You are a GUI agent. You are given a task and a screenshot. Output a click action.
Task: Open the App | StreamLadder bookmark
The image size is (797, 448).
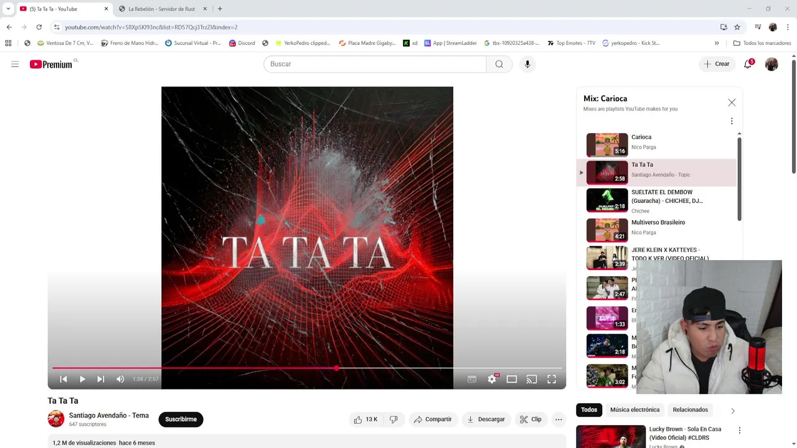point(450,43)
